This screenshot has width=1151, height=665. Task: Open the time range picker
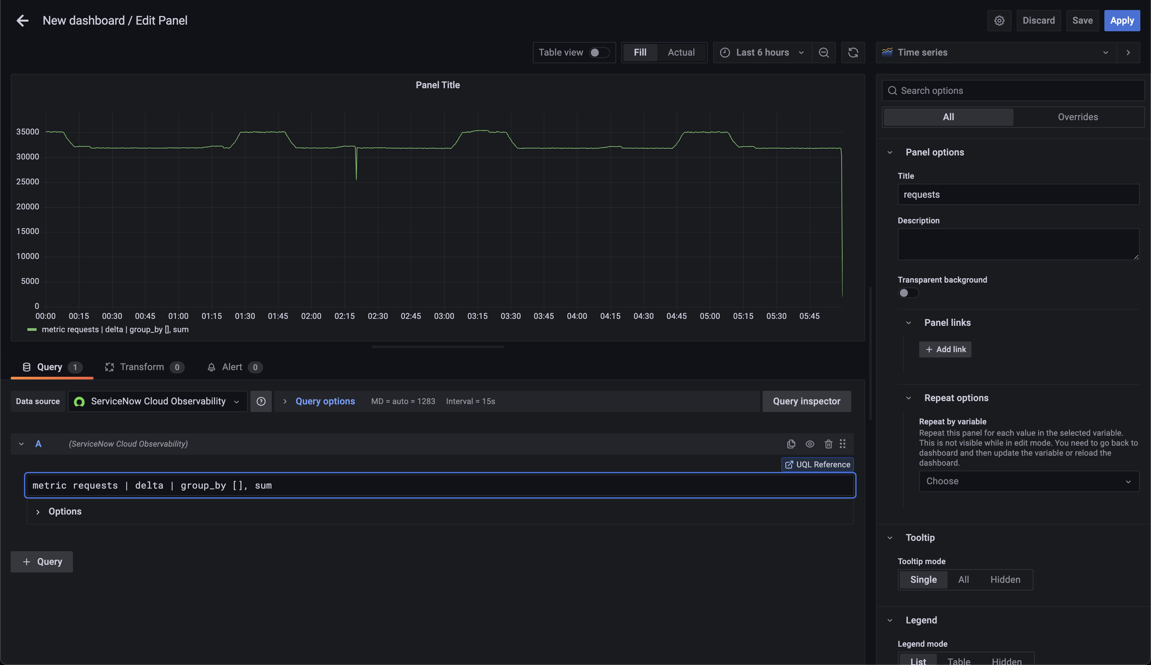tap(762, 53)
